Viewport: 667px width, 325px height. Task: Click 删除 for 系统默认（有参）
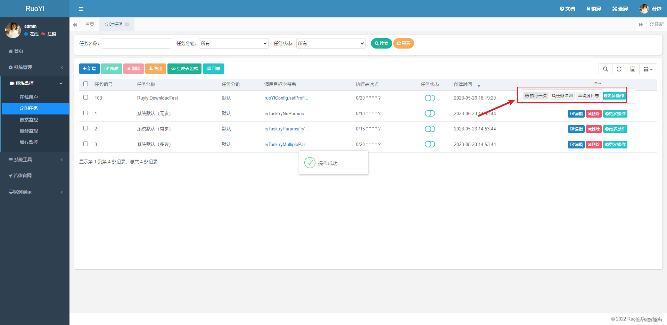click(x=594, y=129)
